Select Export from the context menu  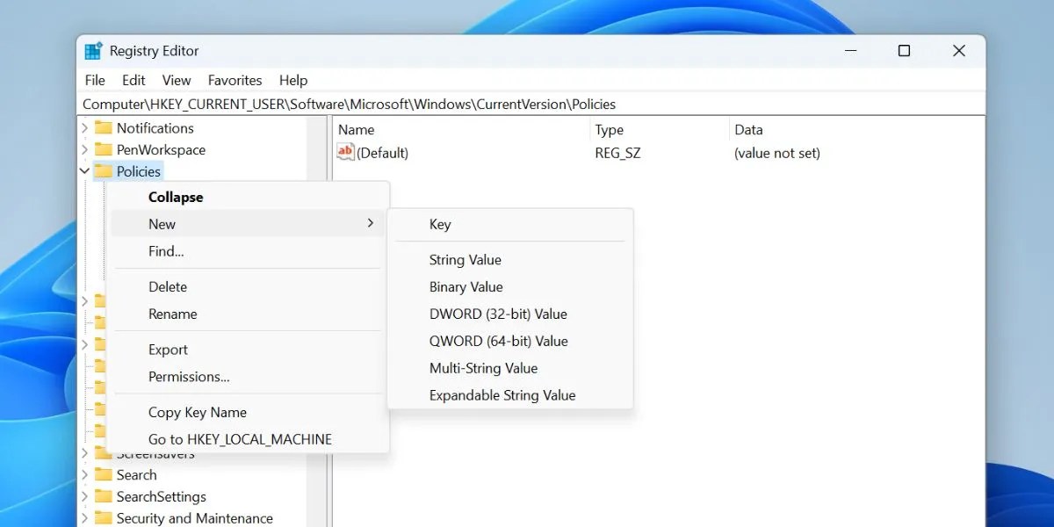tap(166, 349)
